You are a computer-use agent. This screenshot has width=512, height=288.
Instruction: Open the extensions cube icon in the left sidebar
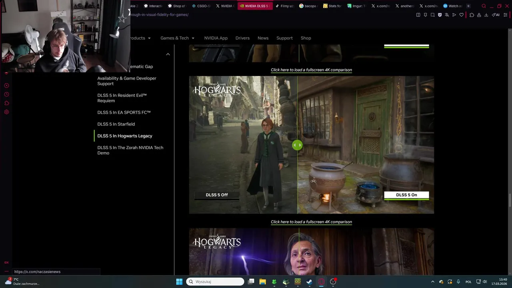click(6, 103)
